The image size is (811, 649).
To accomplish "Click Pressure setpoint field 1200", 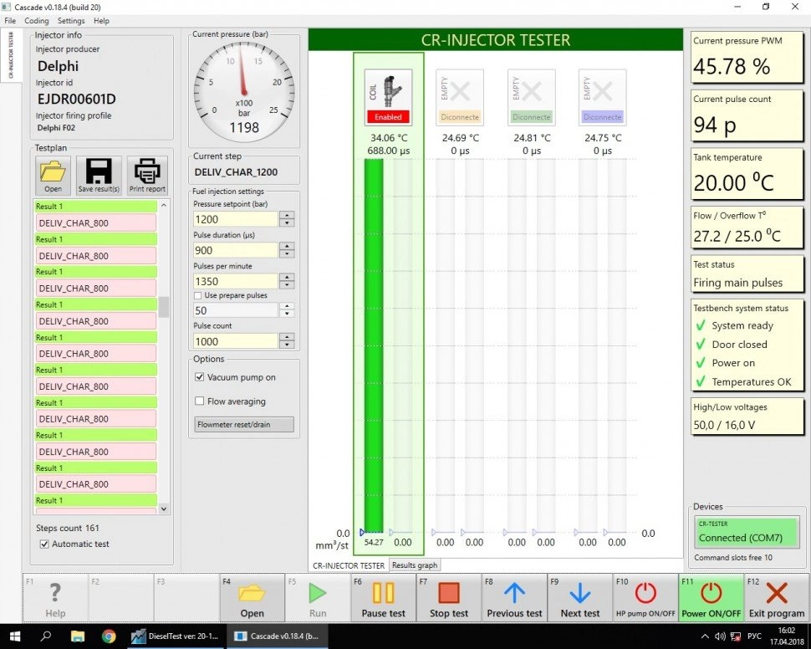I will [236, 219].
